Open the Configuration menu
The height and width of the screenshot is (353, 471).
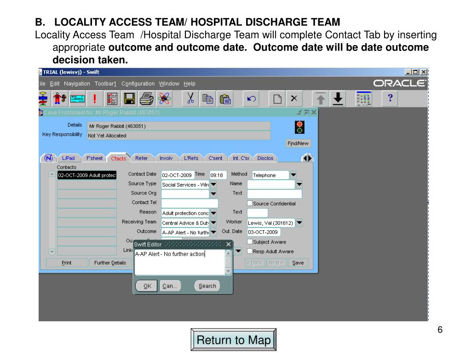(x=138, y=84)
